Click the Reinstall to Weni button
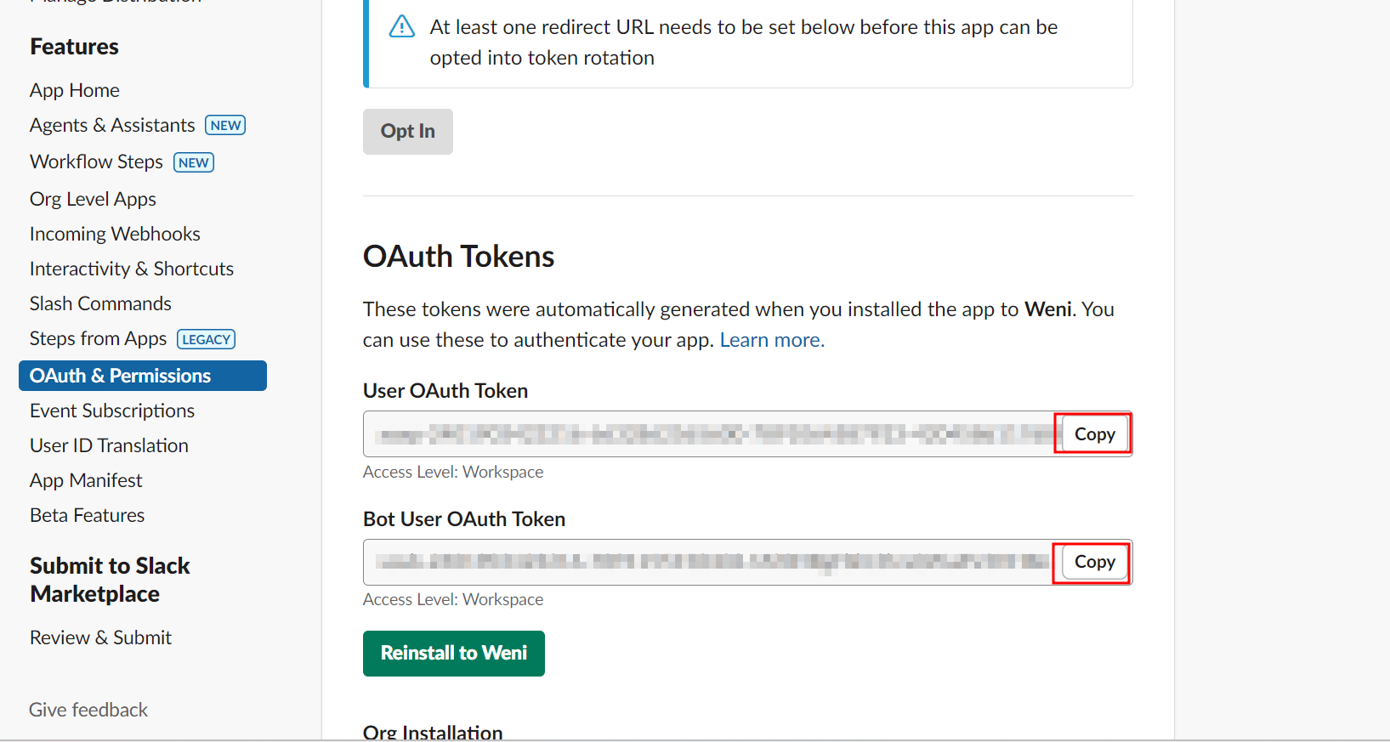Screen dimensions: 1390x742 pos(453,653)
